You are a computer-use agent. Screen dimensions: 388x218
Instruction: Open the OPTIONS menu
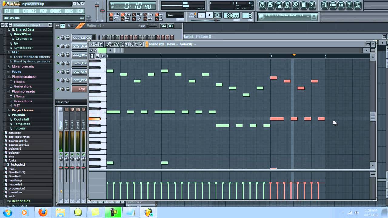55,11
